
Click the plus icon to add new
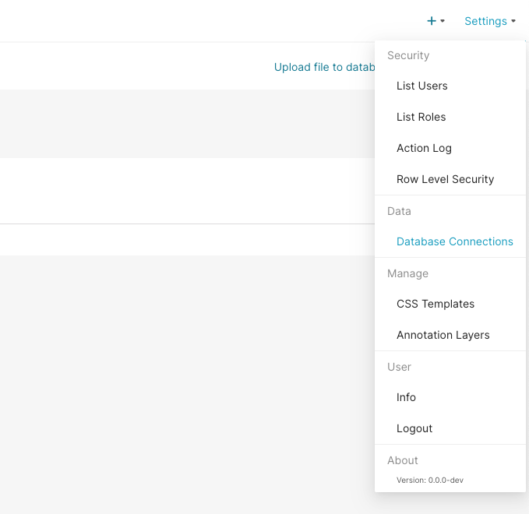432,21
